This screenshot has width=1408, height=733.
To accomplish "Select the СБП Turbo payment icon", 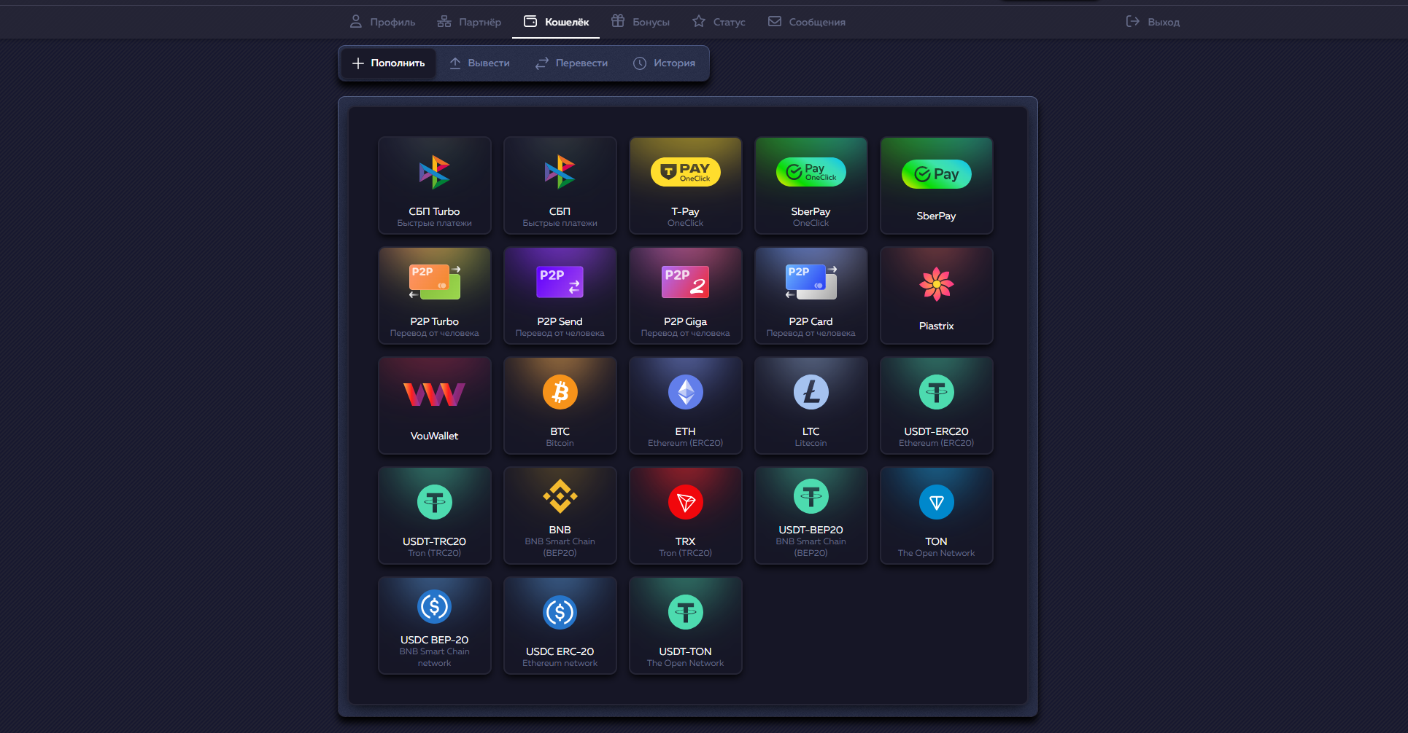I will pos(435,173).
